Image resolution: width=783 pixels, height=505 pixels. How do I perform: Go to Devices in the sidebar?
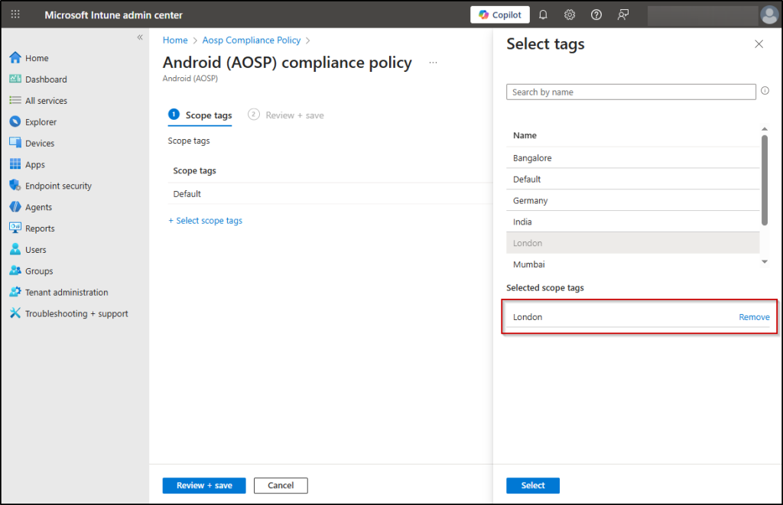click(40, 143)
